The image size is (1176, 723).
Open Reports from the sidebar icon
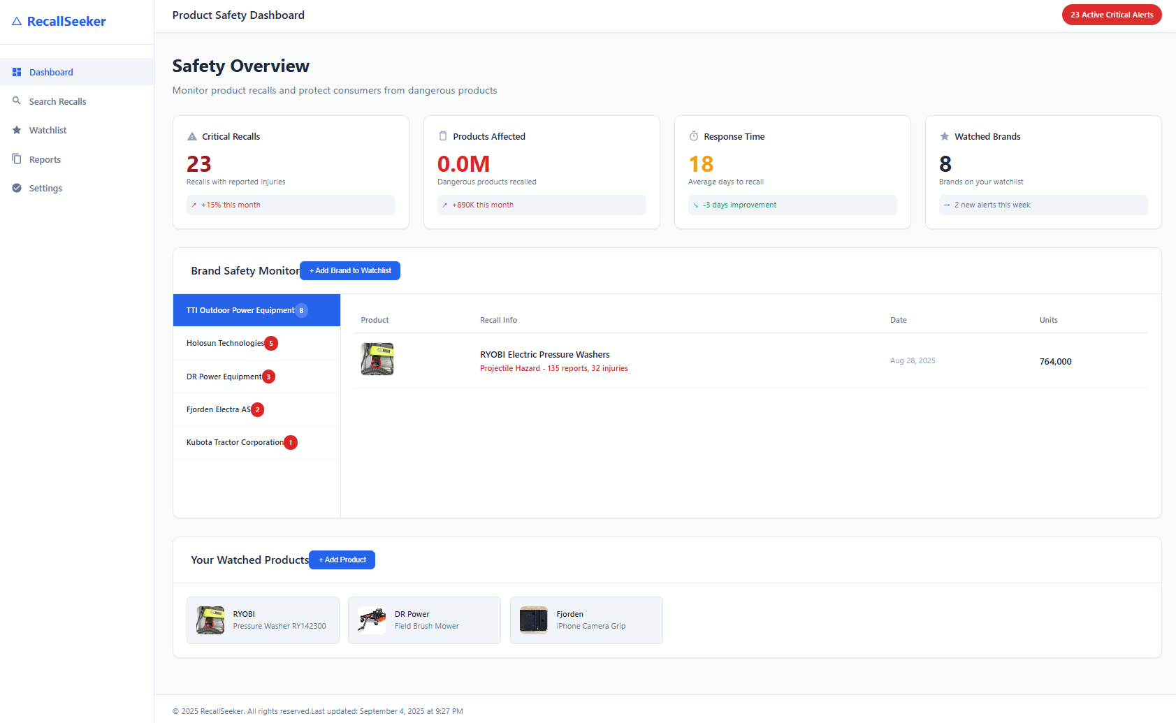click(x=16, y=159)
